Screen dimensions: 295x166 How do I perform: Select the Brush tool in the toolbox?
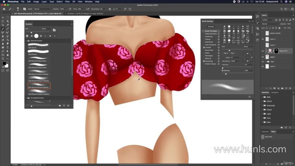(x=3, y=29)
